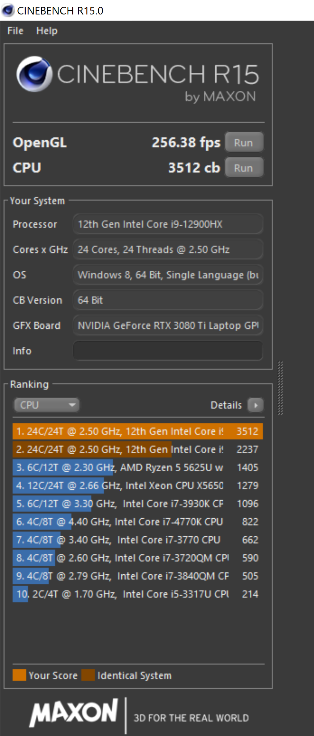Click the Your Score orange legend swatch
The width and height of the screenshot is (314, 736).
click(x=19, y=675)
